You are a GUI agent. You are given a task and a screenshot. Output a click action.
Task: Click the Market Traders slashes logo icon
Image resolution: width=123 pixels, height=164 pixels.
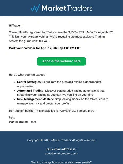tap(35, 8)
